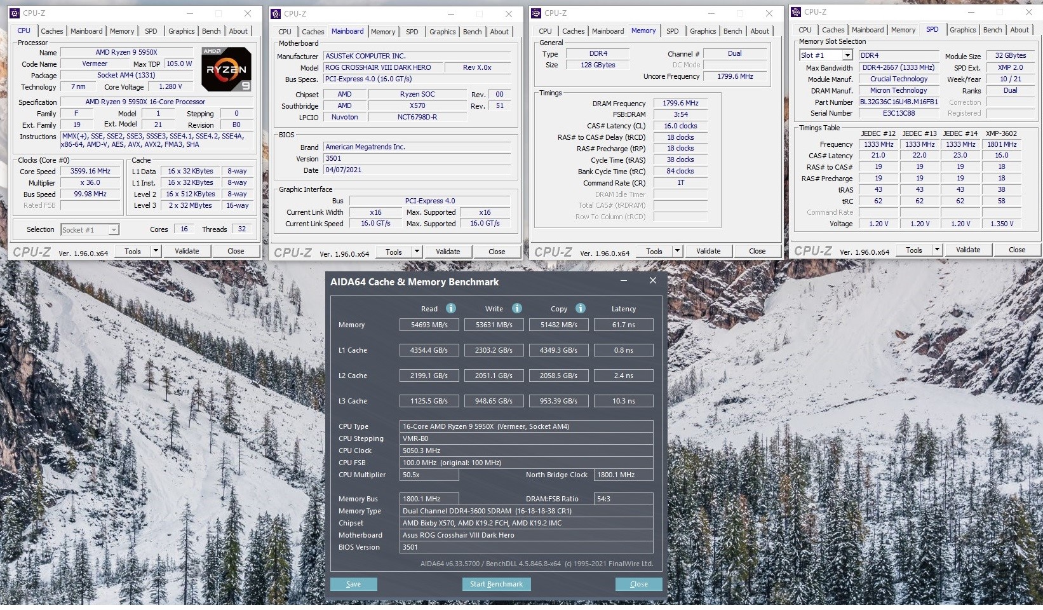The height and width of the screenshot is (610, 1043).
Task: Open the Socket #1 selection dropdown
Action: coord(90,230)
